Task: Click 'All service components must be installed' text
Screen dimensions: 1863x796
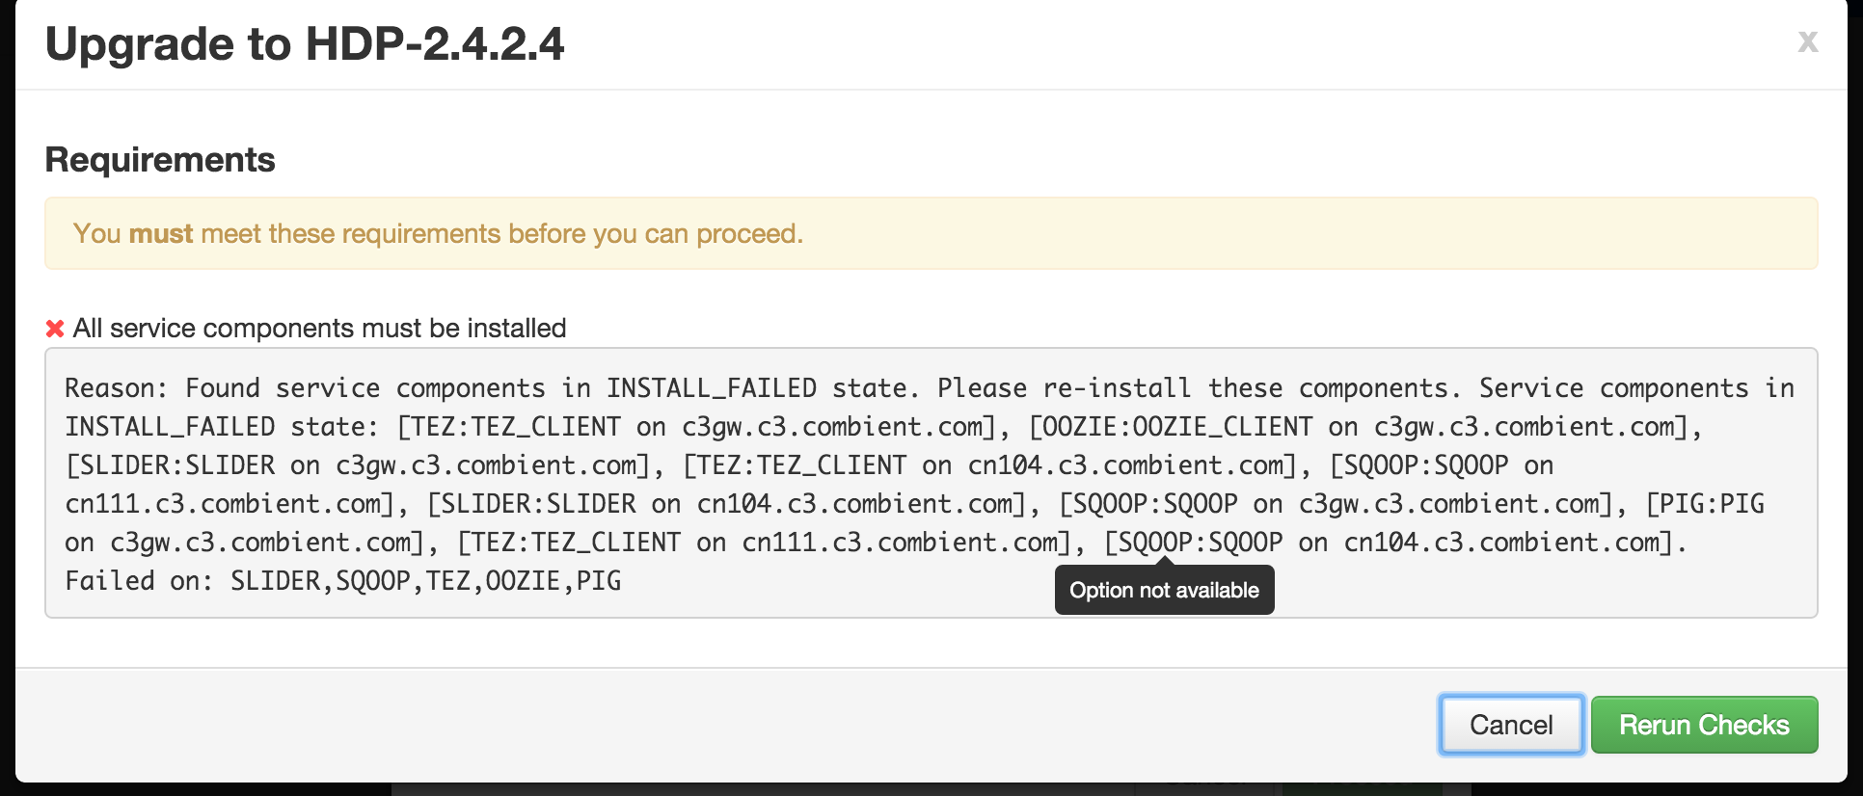Action: (318, 328)
